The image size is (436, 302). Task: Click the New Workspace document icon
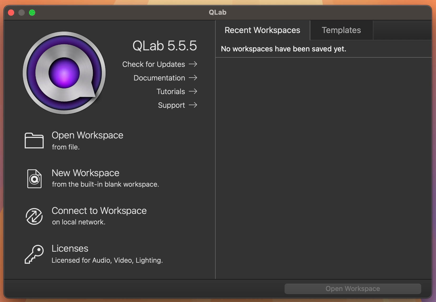tap(34, 179)
